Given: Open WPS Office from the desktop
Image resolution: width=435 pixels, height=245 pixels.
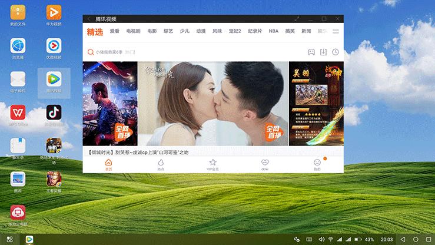Looking at the screenshot, I should 18,112.
